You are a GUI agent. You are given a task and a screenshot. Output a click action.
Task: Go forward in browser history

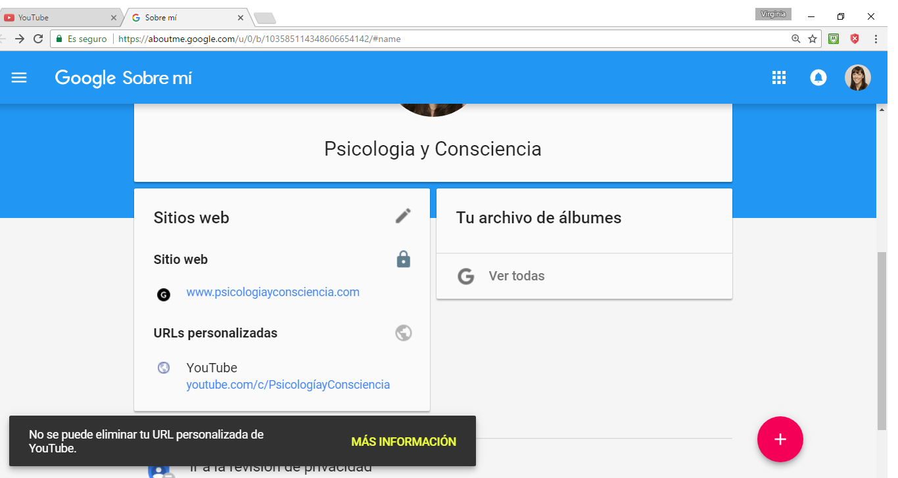[x=20, y=39]
